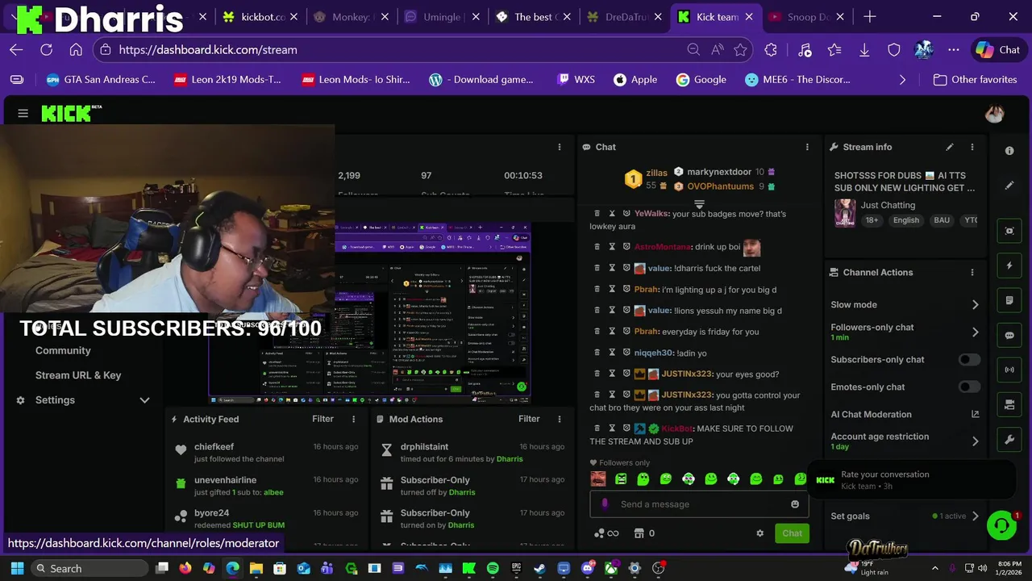Expand Settings in left sidebar
Image resolution: width=1032 pixels, height=581 pixels.
pyautogui.click(x=144, y=400)
